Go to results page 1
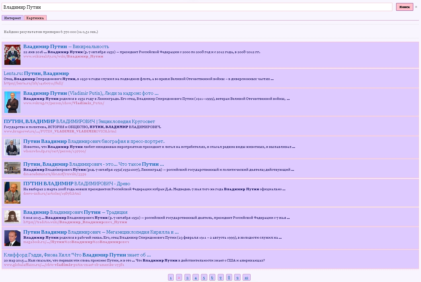The height and width of the screenshot is (282, 421). pyautogui.click(x=171, y=278)
